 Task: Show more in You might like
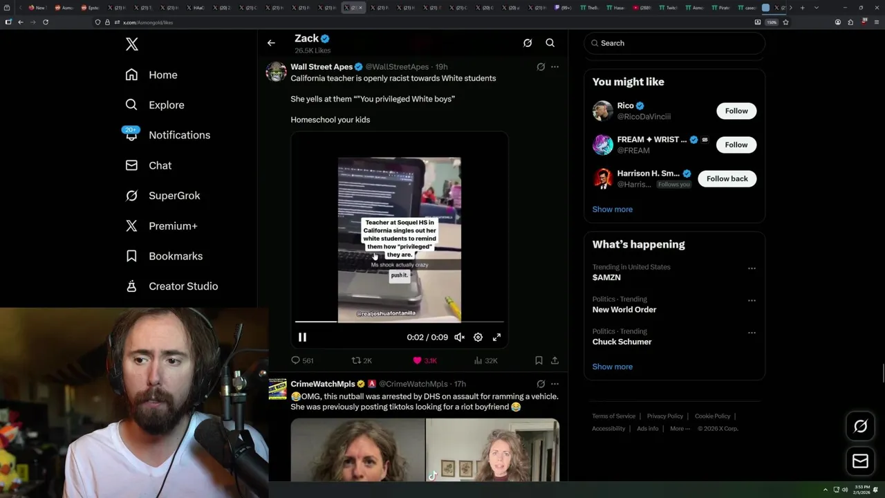pos(612,209)
